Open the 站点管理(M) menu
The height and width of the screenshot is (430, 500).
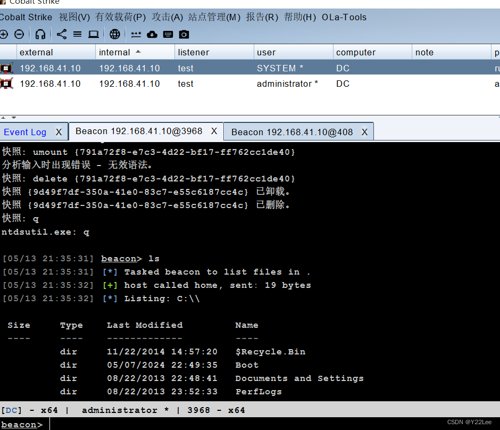214,17
